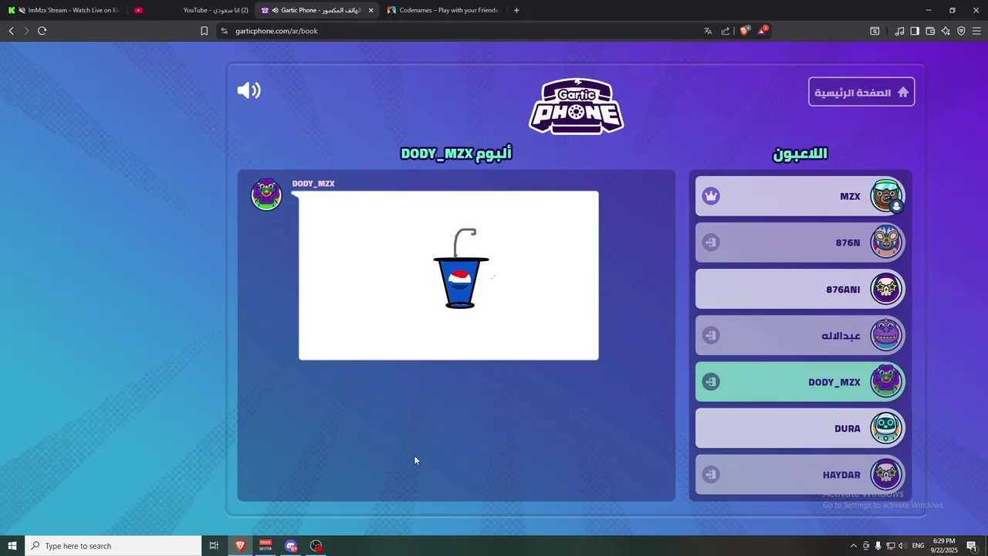The width and height of the screenshot is (988, 556).
Task: Switch to the Codenames tab
Action: tap(444, 10)
